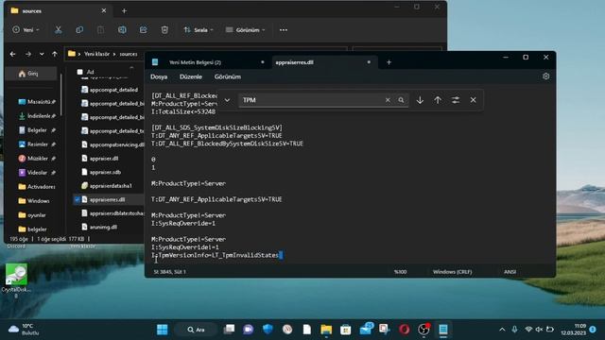Image resolution: width=605 pixels, height=340 pixels.
Task: Click Yeni klasör breadcrumb in address bar
Action: (x=96, y=54)
